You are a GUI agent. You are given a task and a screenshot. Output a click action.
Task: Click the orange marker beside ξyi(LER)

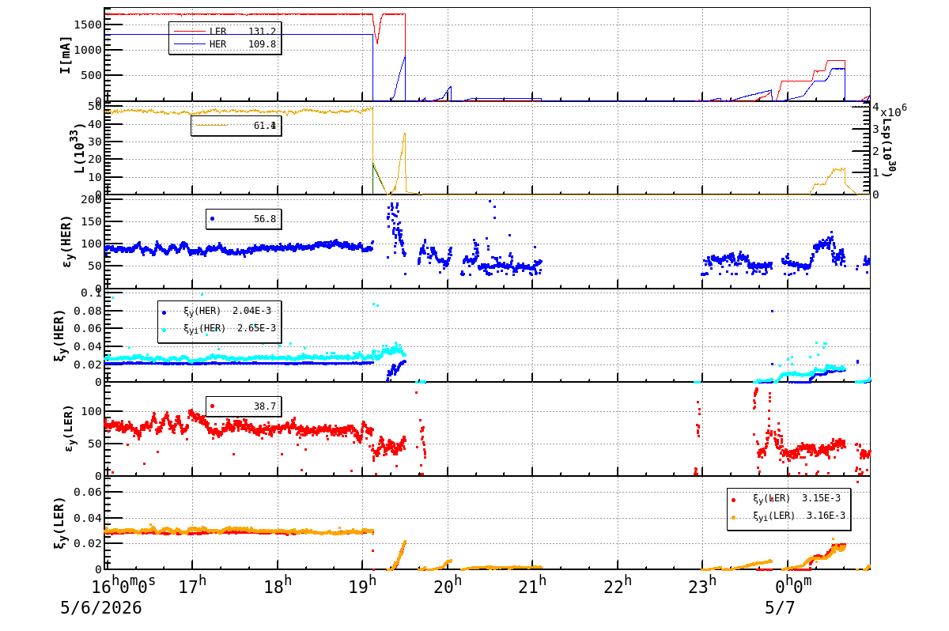[733, 517]
